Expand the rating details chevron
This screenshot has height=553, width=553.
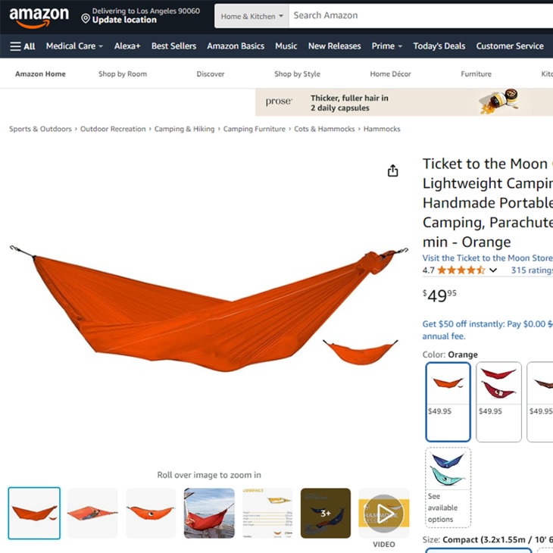click(493, 270)
